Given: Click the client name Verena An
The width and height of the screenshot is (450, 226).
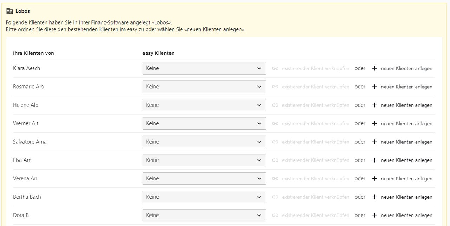Looking at the screenshot, I should click(25, 178).
